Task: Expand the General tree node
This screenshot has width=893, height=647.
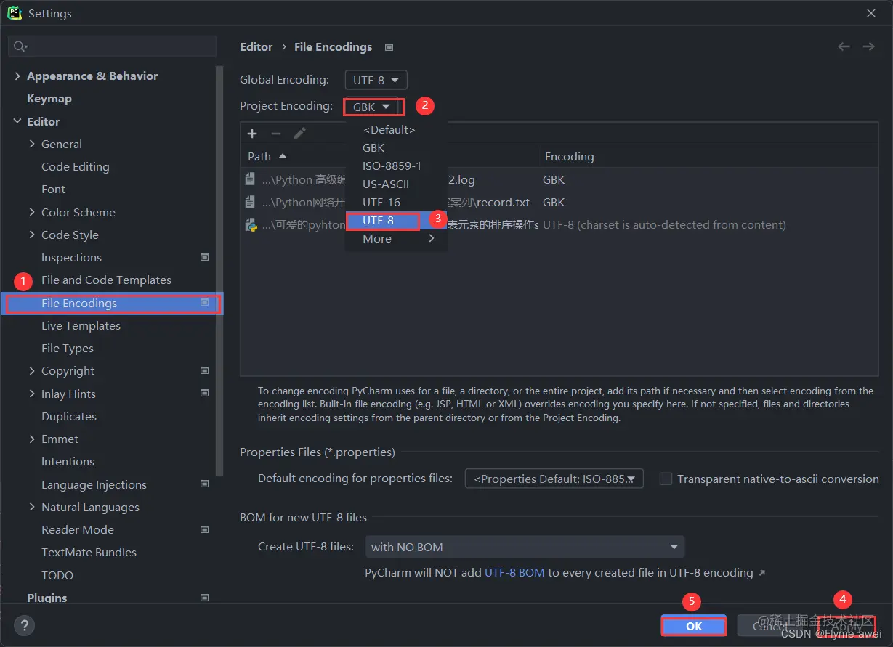Action: click(x=32, y=144)
